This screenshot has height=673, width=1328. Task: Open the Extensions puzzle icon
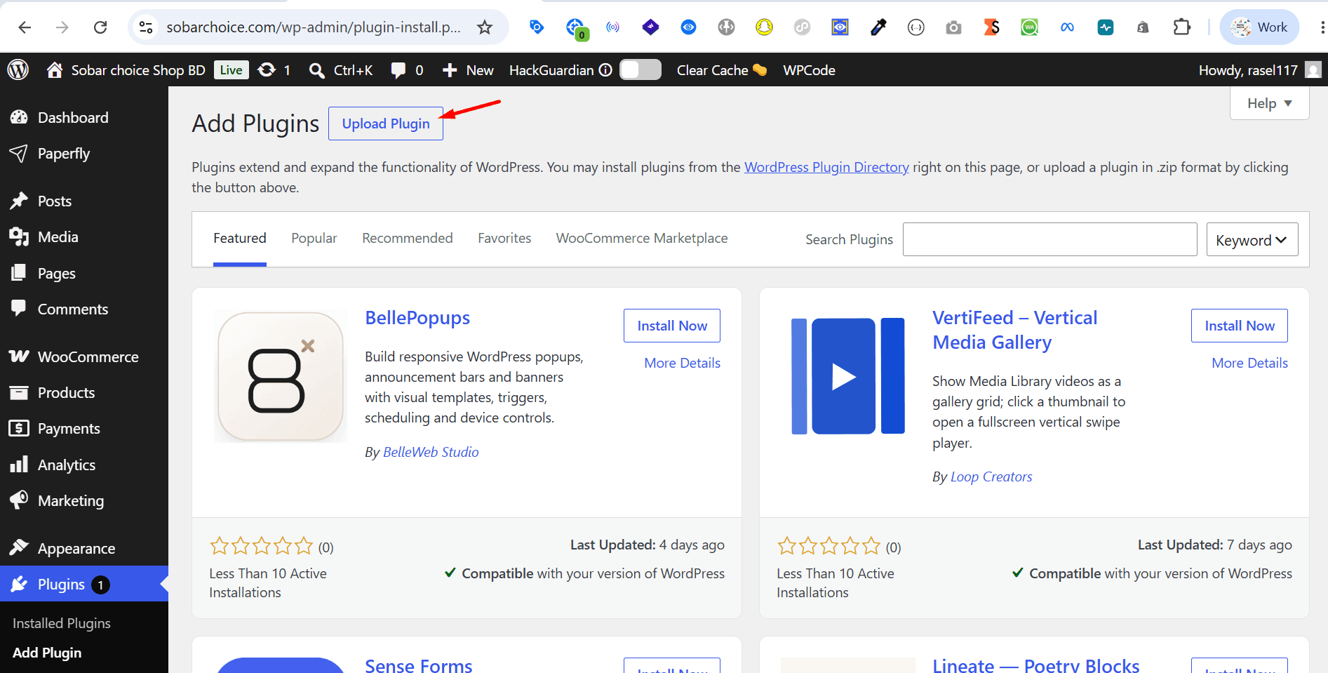(x=1182, y=27)
